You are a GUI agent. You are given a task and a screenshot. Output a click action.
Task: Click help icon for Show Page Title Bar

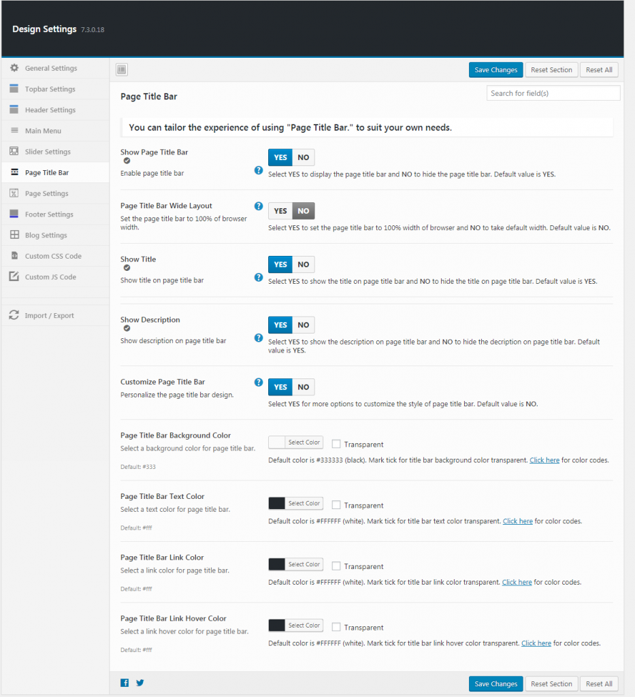click(x=258, y=170)
